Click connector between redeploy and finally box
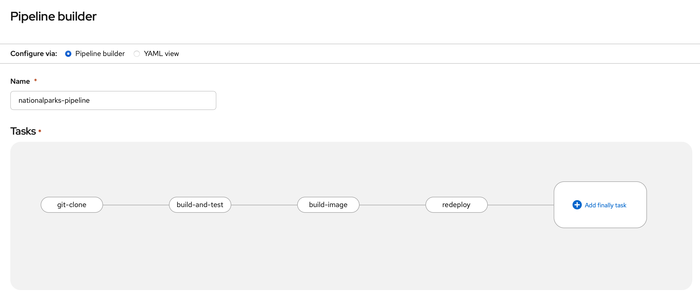The height and width of the screenshot is (297, 700). pos(521,205)
